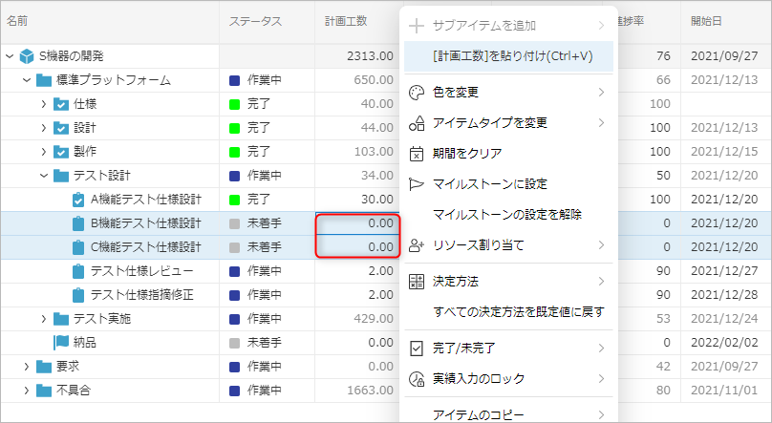Click the checked folder icon for 仕様
The width and height of the screenshot is (772, 423).
61,104
